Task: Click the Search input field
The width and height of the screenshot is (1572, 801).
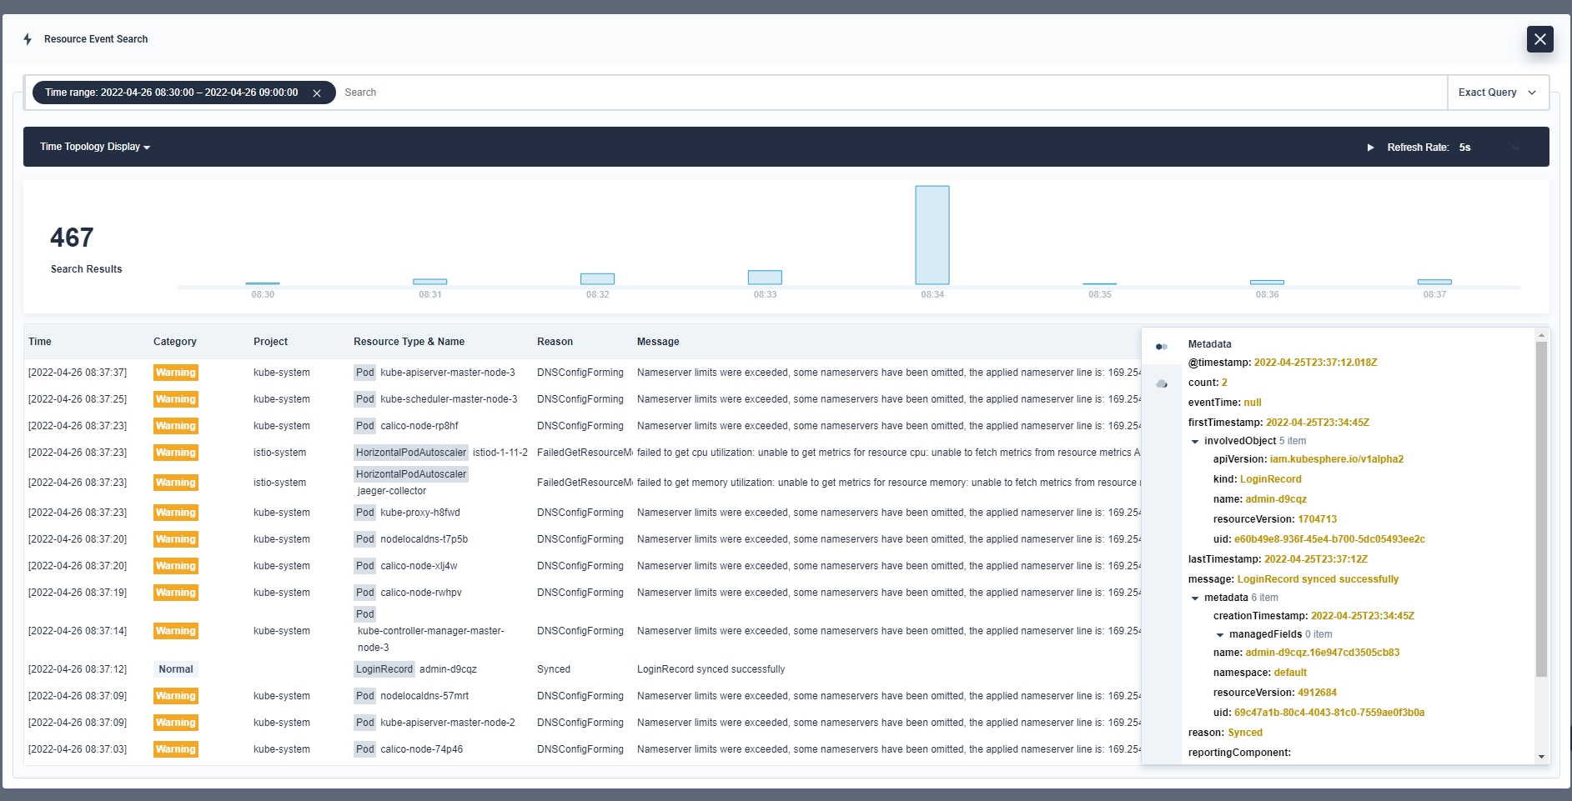Action: (892, 93)
